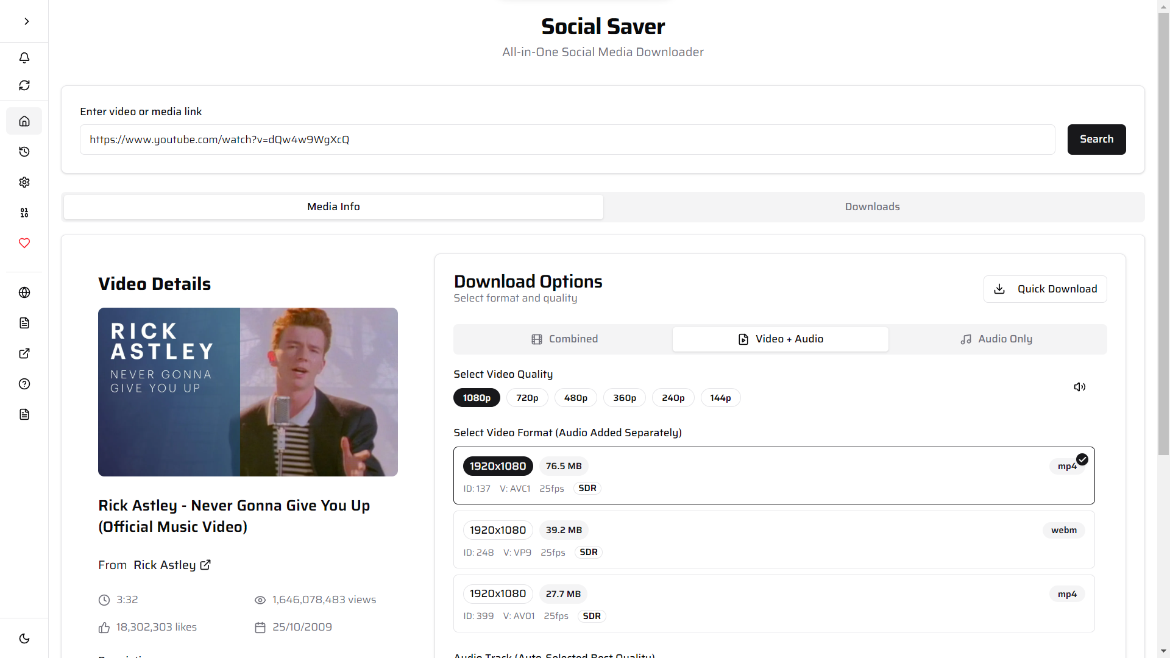Click the Quick Download button
This screenshot has height=658, width=1170.
pos(1045,289)
